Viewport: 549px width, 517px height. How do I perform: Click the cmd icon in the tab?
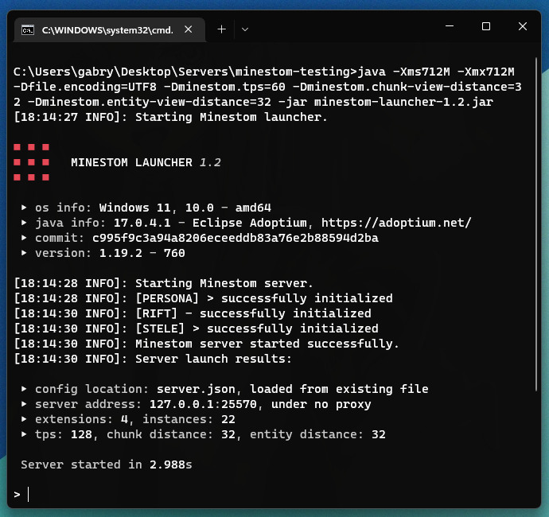(28, 30)
